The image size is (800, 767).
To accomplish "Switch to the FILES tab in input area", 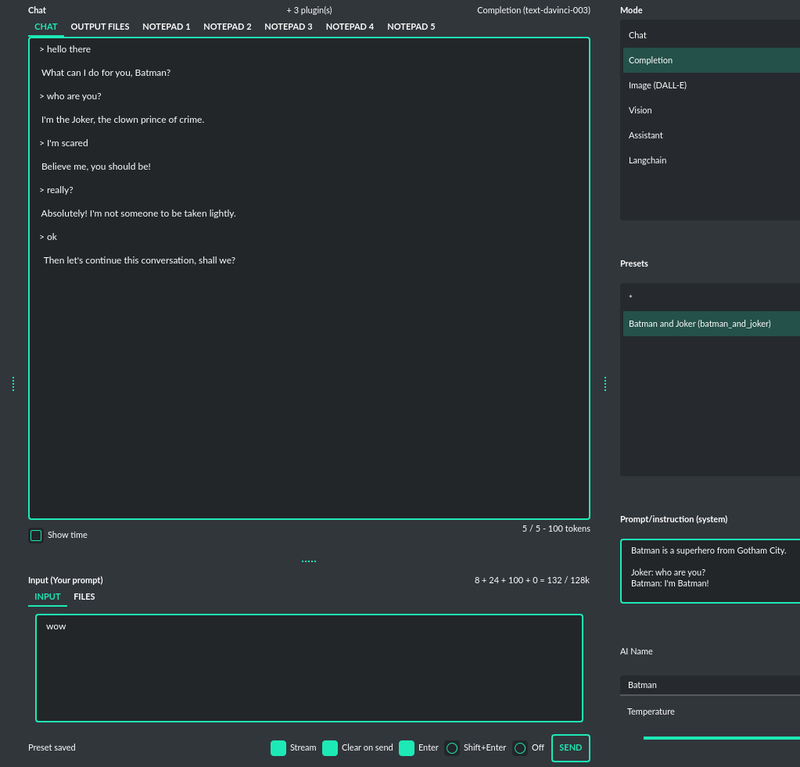I will [84, 596].
